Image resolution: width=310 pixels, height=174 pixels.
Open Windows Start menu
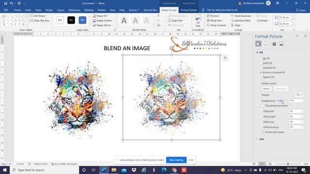[x=5, y=170]
